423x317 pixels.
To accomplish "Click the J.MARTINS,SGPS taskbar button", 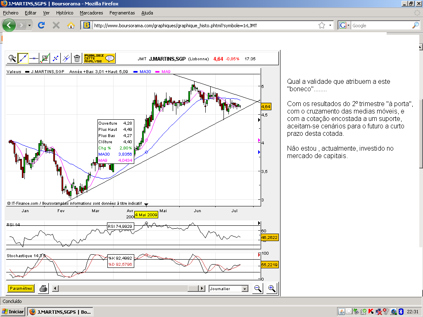I will click(x=60, y=312).
